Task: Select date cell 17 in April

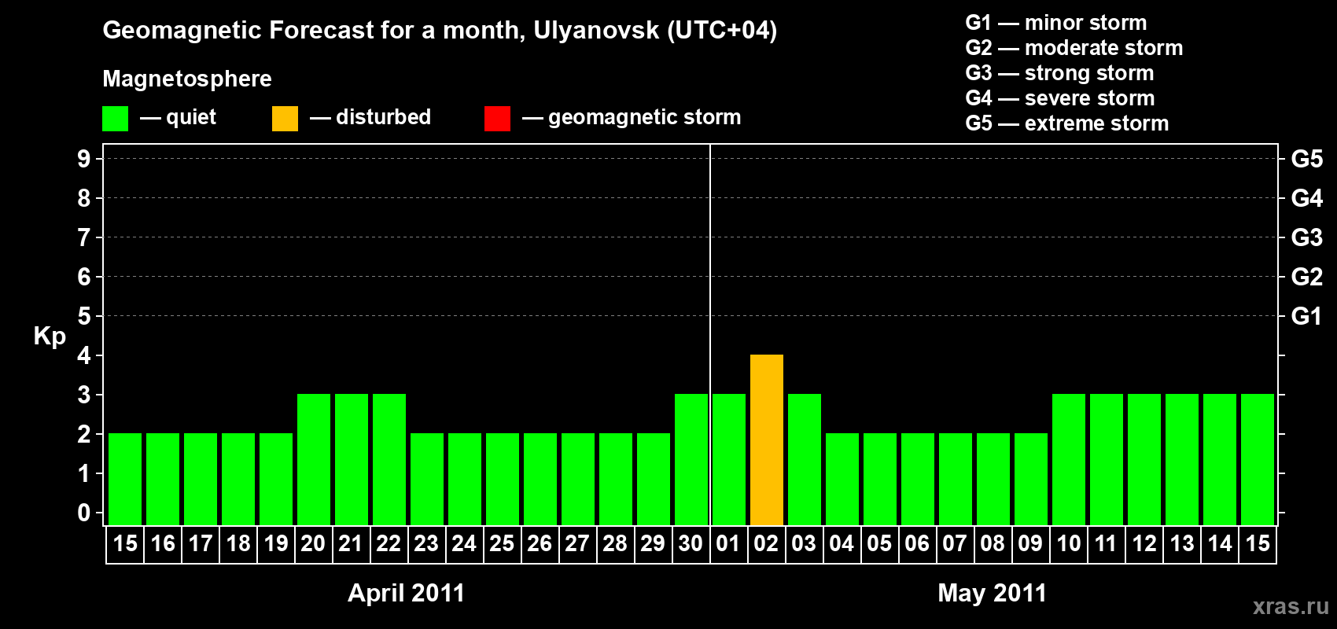Action: pos(201,544)
